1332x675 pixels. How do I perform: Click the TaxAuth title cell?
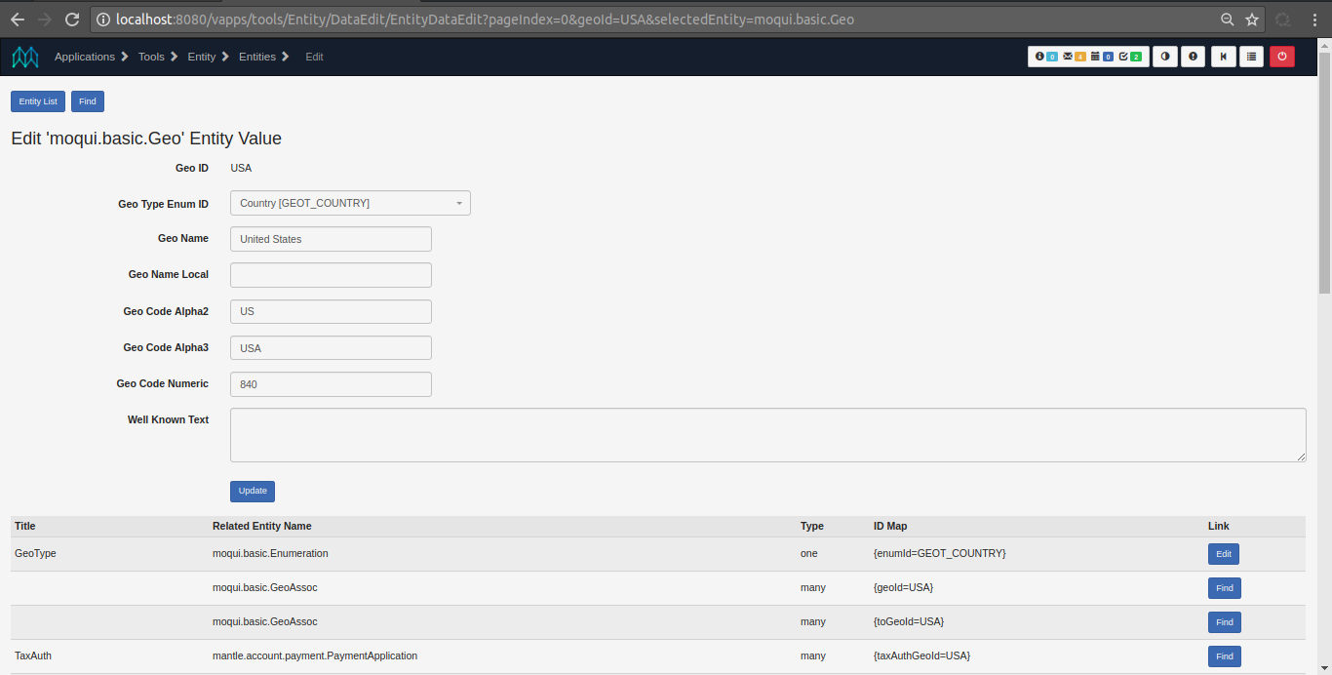coord(33,655)
